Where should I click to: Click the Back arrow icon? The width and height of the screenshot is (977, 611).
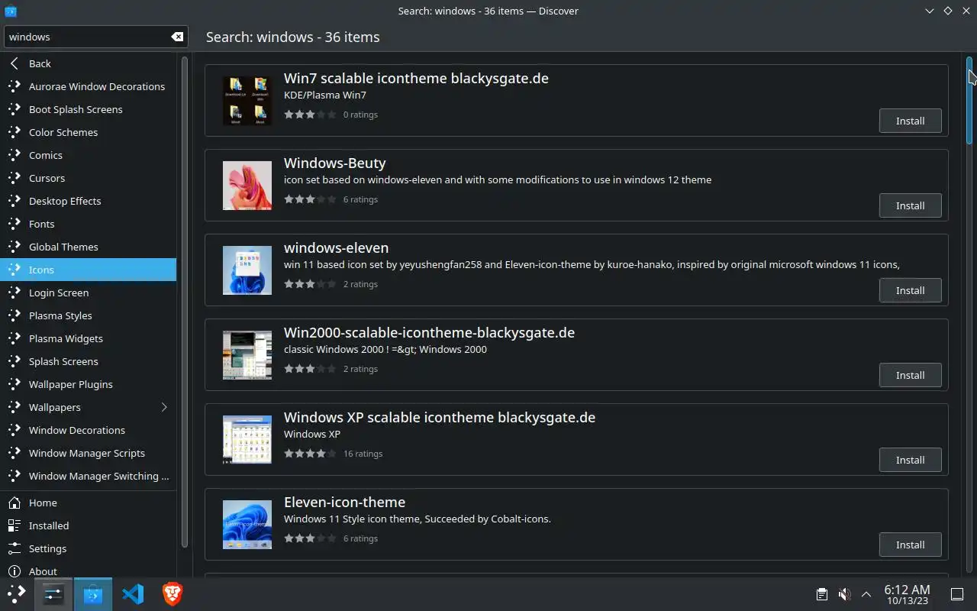(x=15, y=63)
